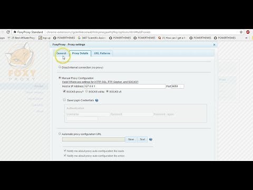Click the FoxyProxy extension puzzle icon in address bar
This screenshot has height=190, width=253.
15,32
